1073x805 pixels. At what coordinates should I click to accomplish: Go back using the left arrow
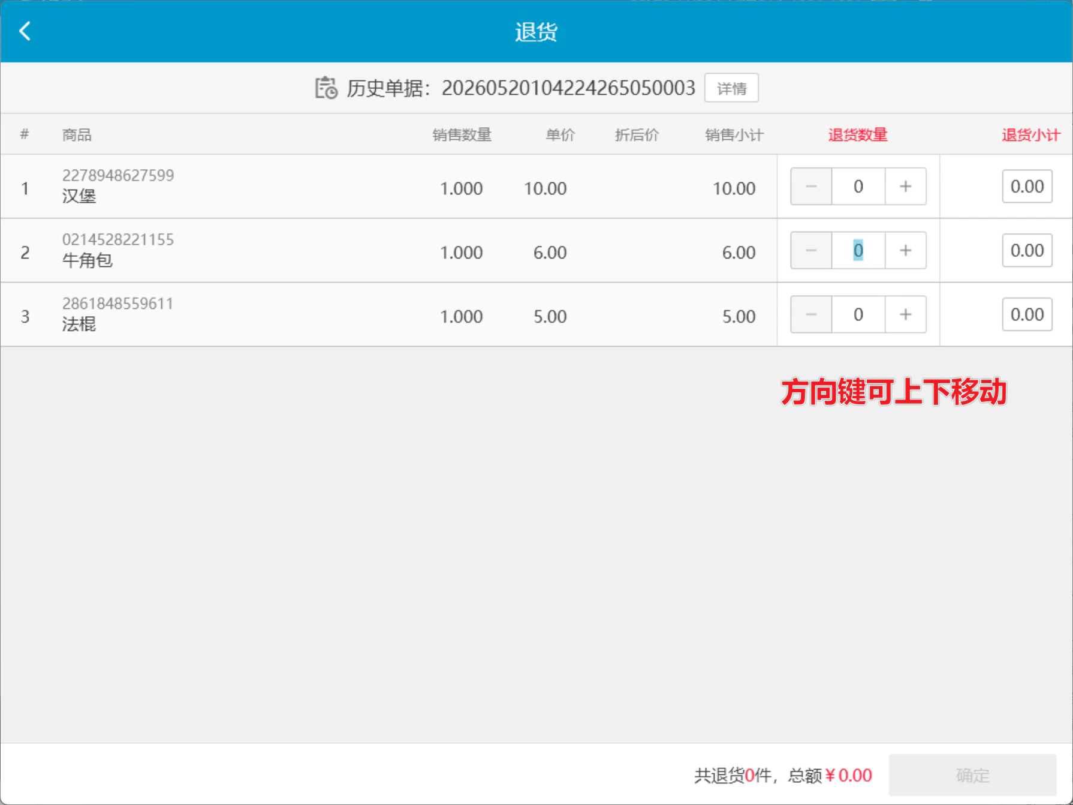point(25,31)
